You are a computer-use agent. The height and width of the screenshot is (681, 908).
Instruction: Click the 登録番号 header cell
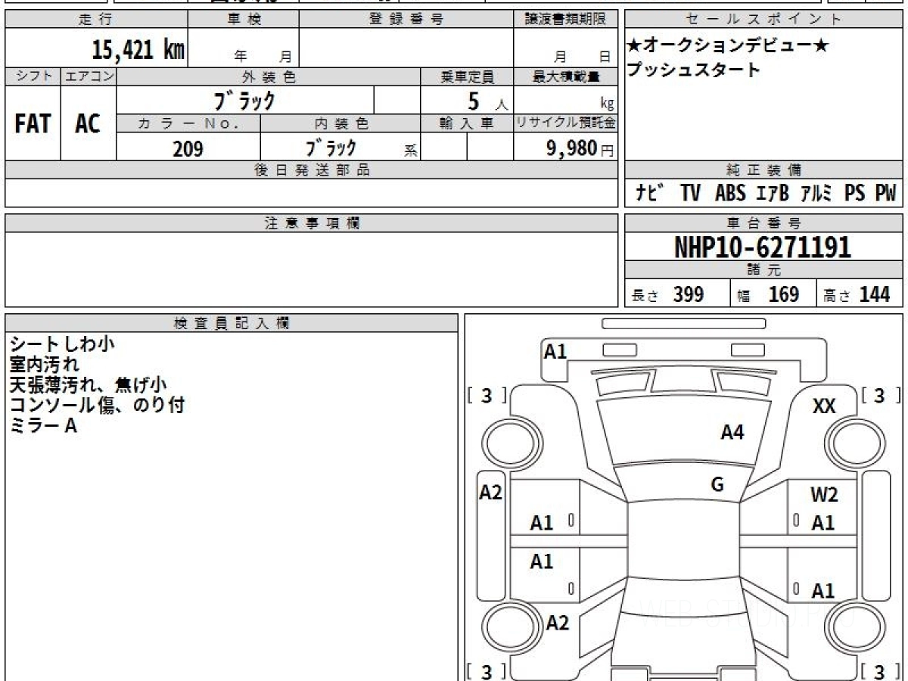(406, 19)
